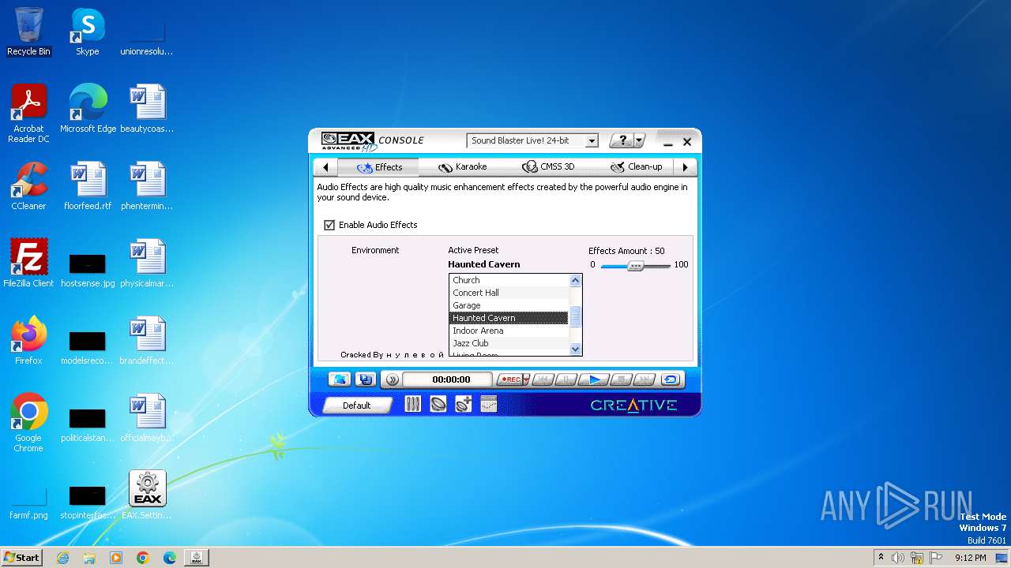Open Internet Explorer from the taskbar
Screen dimensions: 1011x568
coord(63,558)
